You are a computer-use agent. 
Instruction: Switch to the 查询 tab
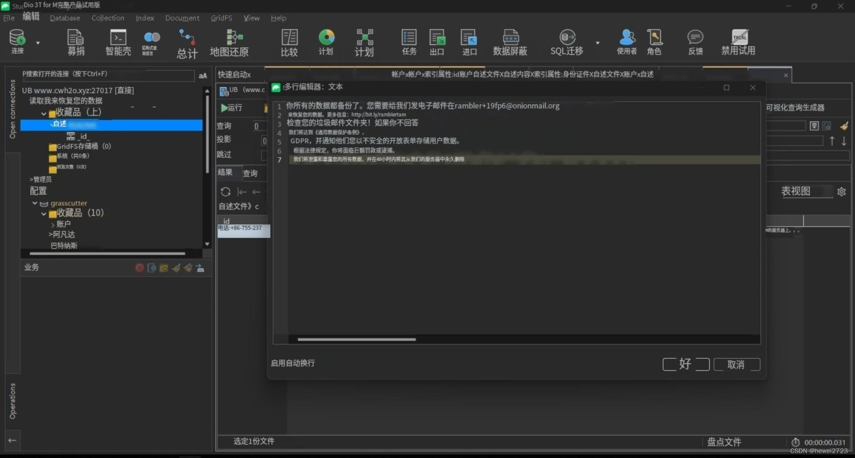250,173
